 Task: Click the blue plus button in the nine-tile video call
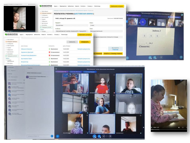click(57, 136)
